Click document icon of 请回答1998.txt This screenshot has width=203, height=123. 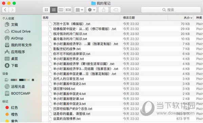pyautogui.click(x=50, y=89)
